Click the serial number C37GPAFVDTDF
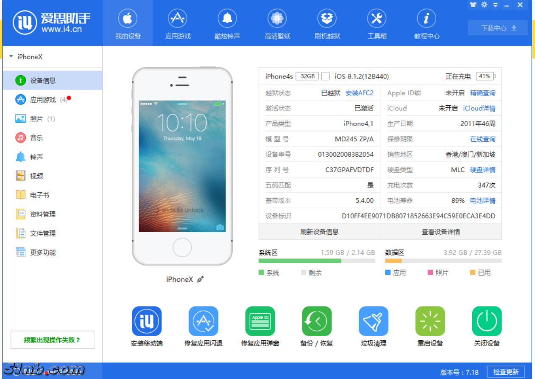 pyautogui.click(x=349, y=170)
